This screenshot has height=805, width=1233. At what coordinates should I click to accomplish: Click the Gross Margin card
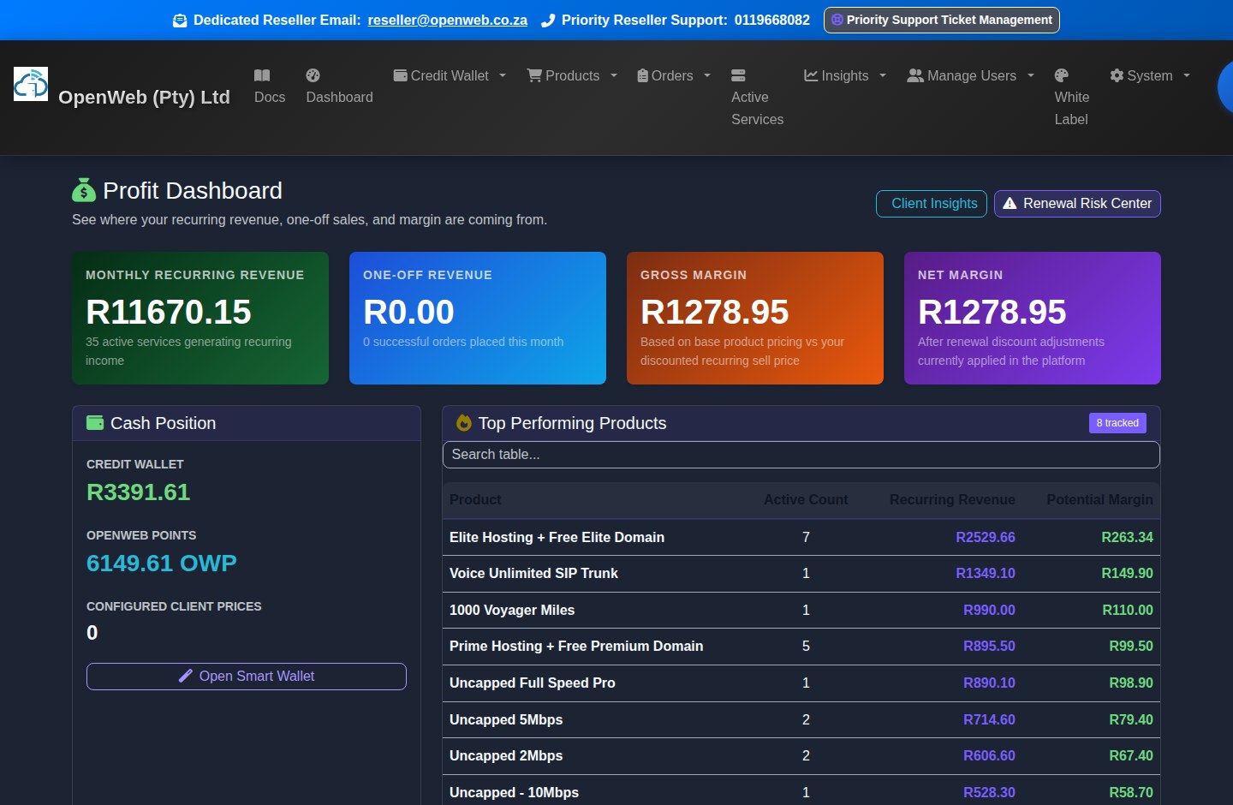(755, 318)
